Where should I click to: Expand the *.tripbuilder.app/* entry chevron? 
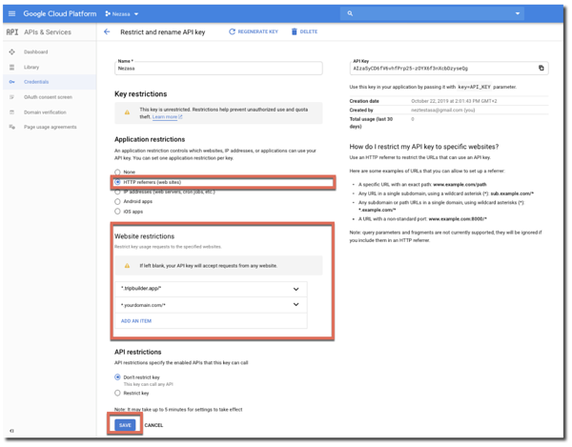[296, 289]
